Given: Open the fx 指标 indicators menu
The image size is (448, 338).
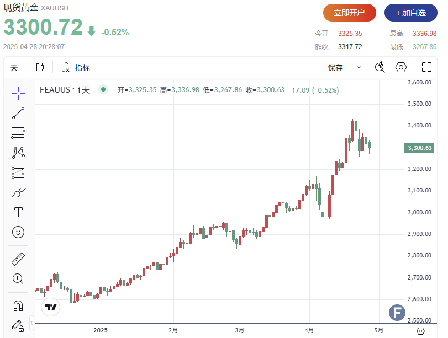Looking at the screenshot, I should [76, 68].
